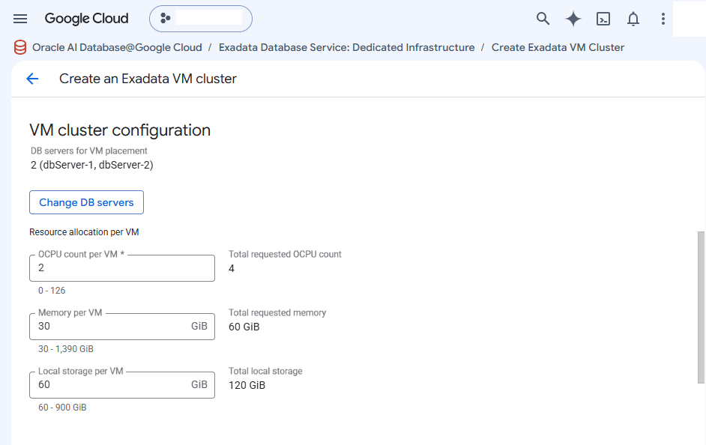Focus the Local storage per VM field
Image resolution: width=706 pixels, height=445 pixels.
pyautogui.click(x=122, y=385)
